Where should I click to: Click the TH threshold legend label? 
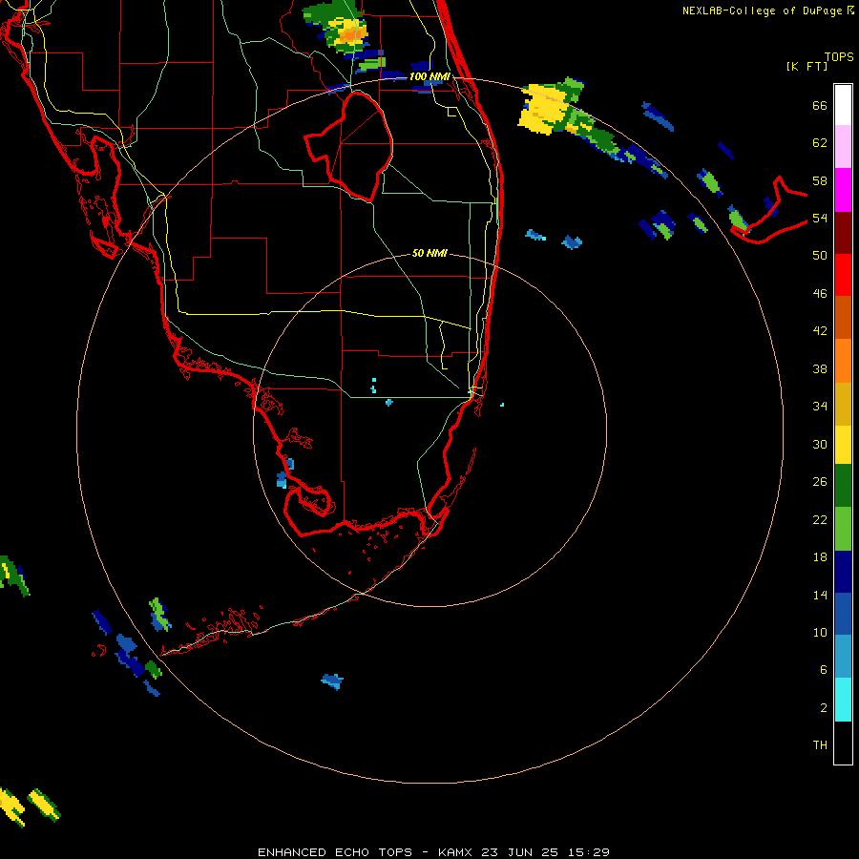(x=820, y=745)
